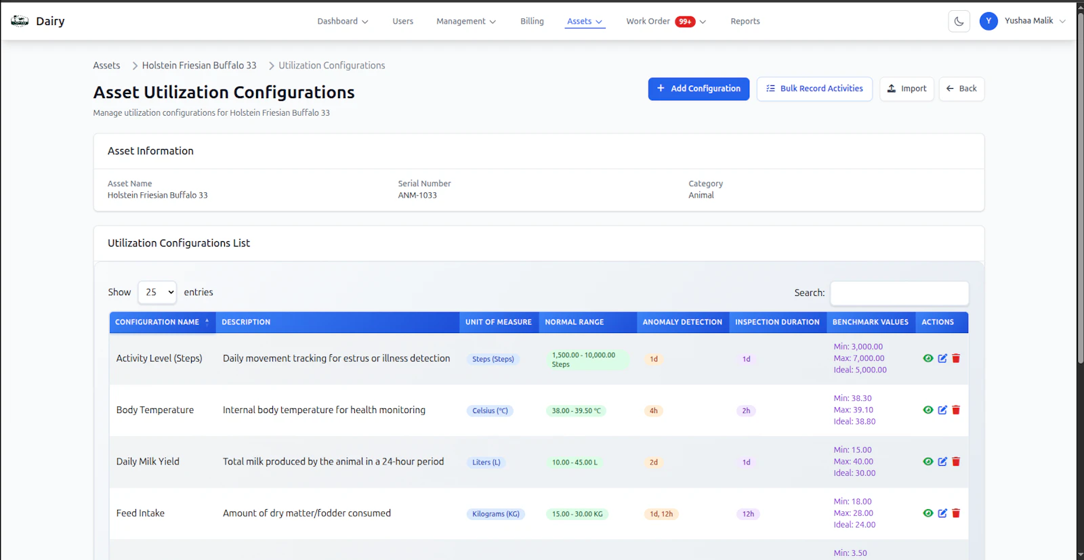This screenshot has height=560, width=1084.
Task: Sort by Benchmark Values column
Action: pos(871,322)
